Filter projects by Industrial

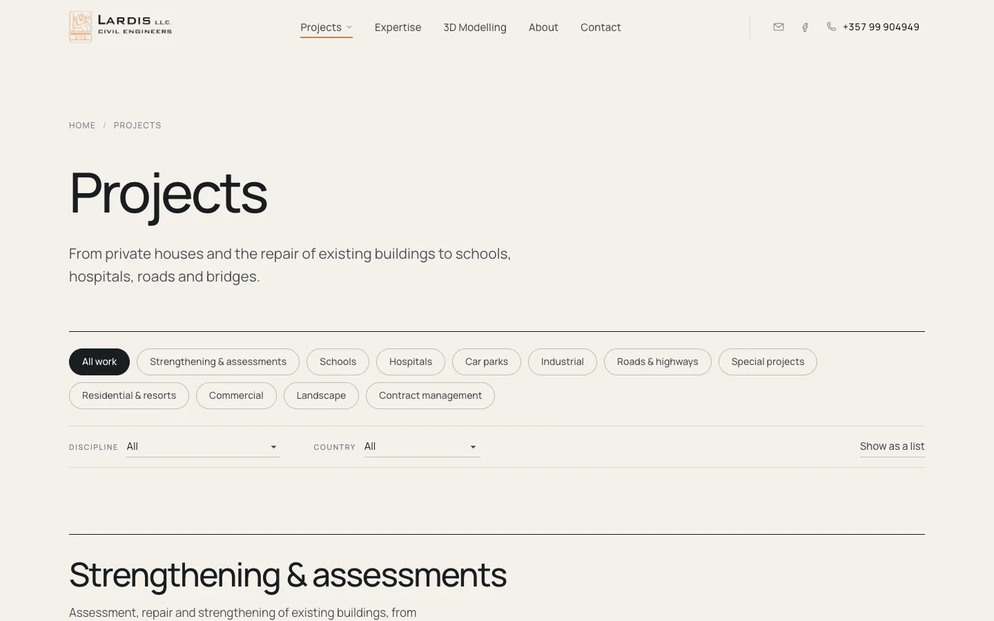point(563,362)
